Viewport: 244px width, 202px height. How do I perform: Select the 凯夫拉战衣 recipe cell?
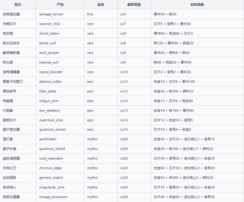click(x=18, y=43)
